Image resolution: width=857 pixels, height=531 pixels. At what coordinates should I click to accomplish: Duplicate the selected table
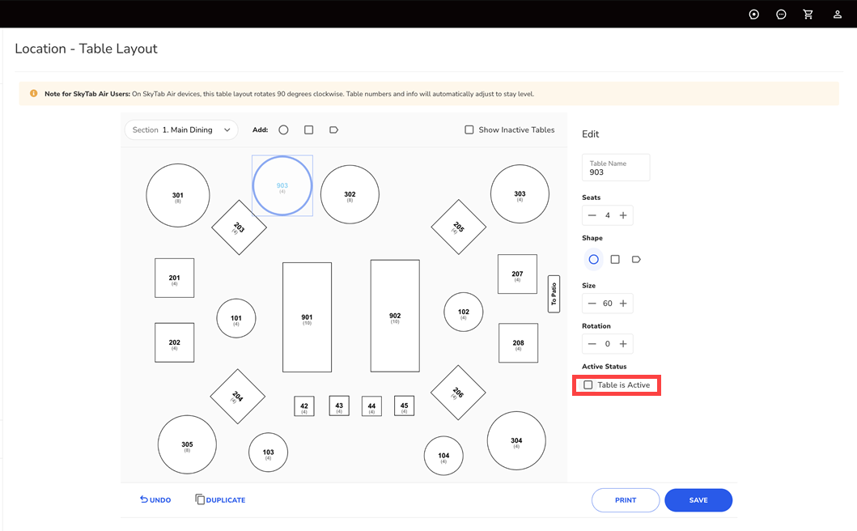pos(220,500)
